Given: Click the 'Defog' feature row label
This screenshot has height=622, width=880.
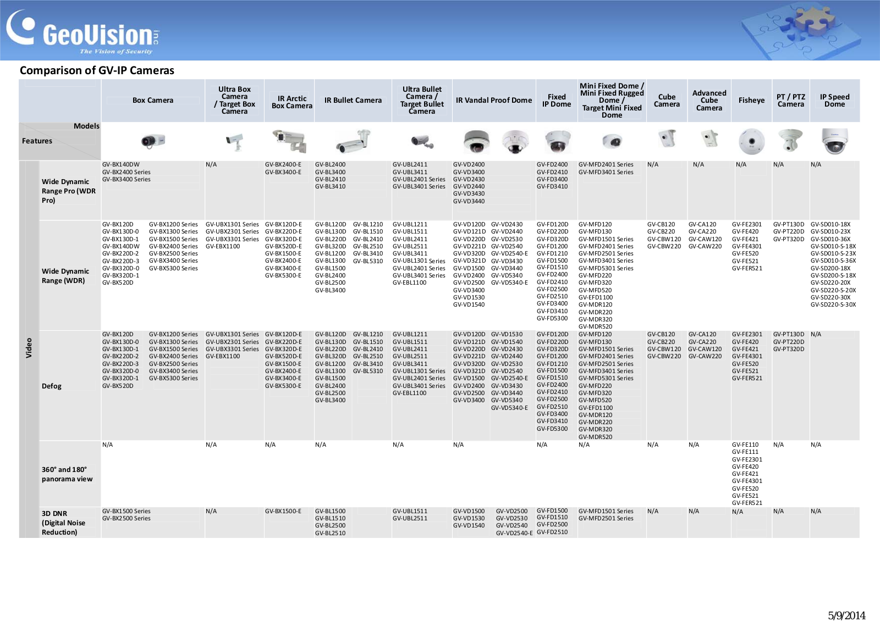Looking at the screenshot, I should pyautogui.click(x=52, y=386).
